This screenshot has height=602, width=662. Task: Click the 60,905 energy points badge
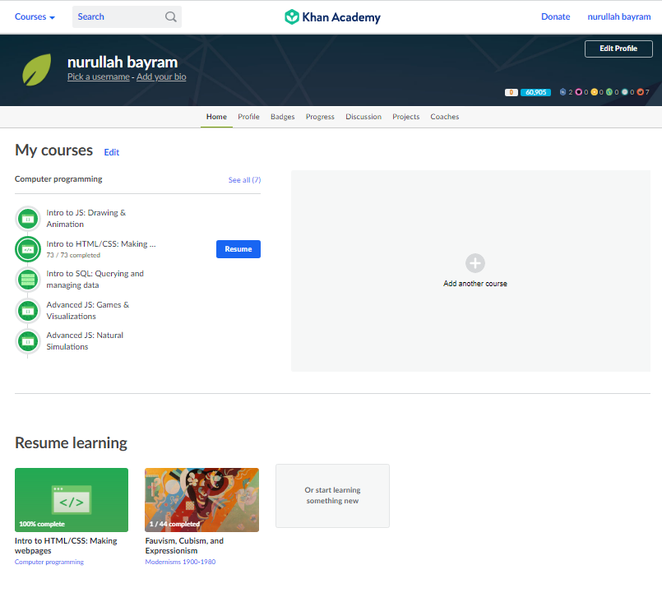coord(535,92)
